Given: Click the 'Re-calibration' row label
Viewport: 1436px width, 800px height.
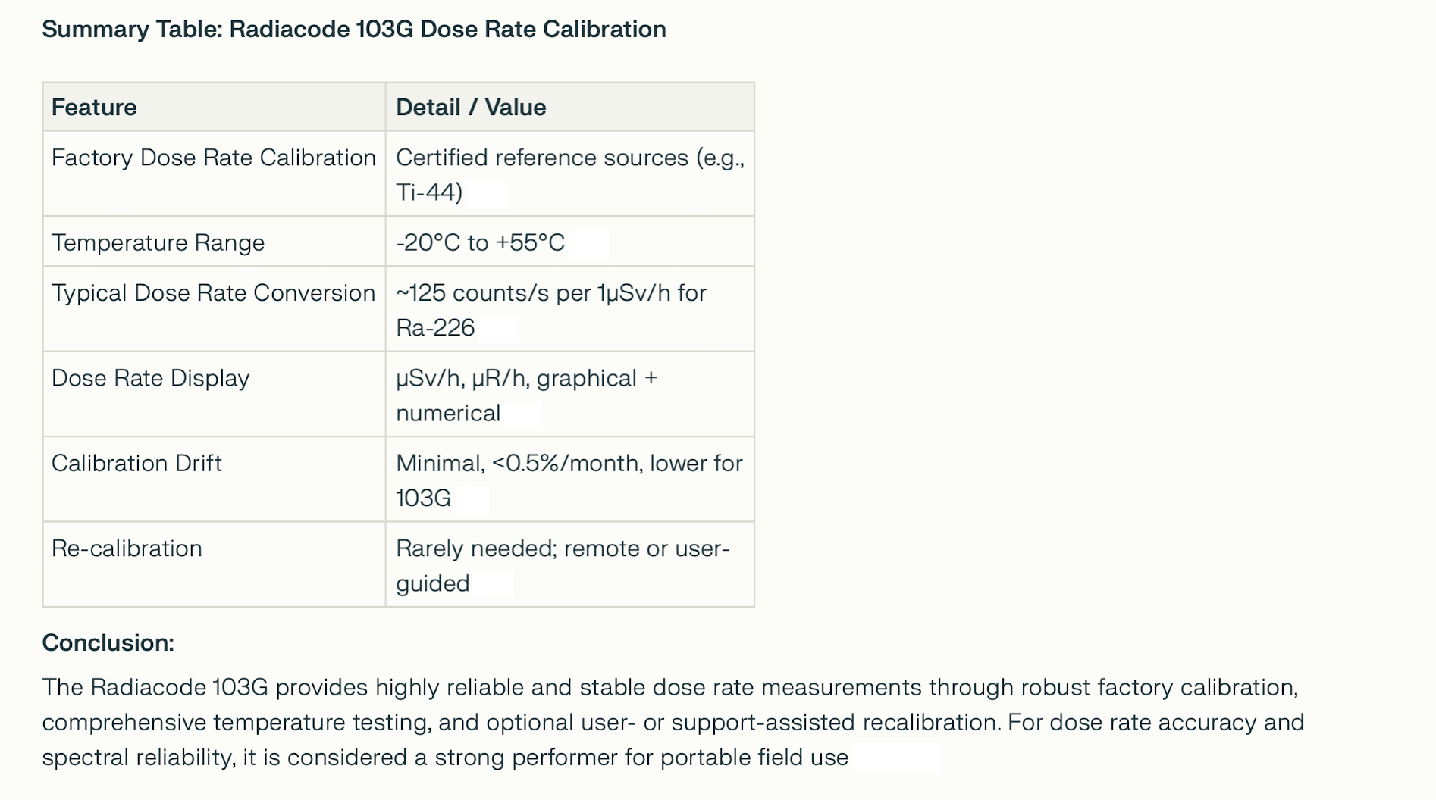Looking at the screenshot, I should [127, 548].
